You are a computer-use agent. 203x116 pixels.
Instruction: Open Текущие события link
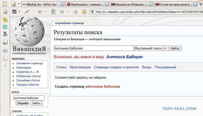tap(28, 85)
